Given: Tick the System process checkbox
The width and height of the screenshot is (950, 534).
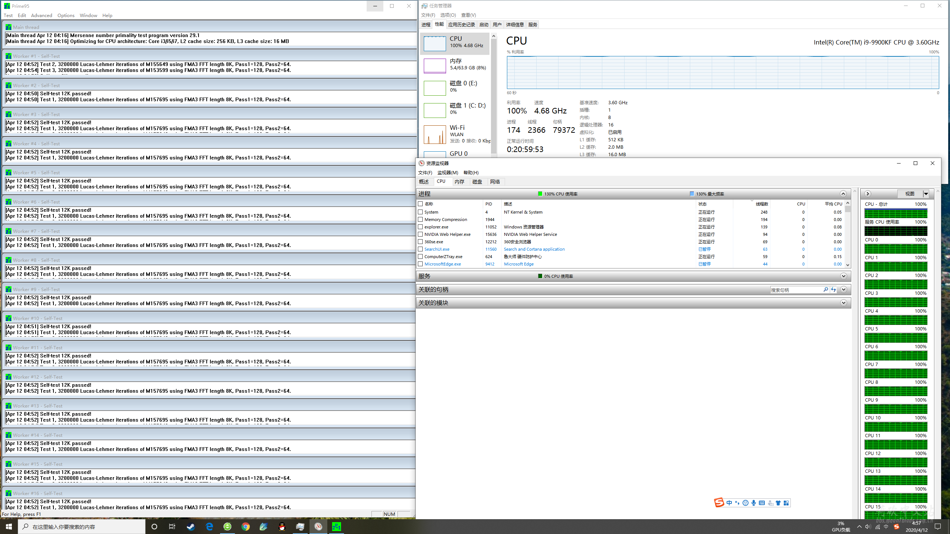Looking at the screenshot, I should [420, 212].
